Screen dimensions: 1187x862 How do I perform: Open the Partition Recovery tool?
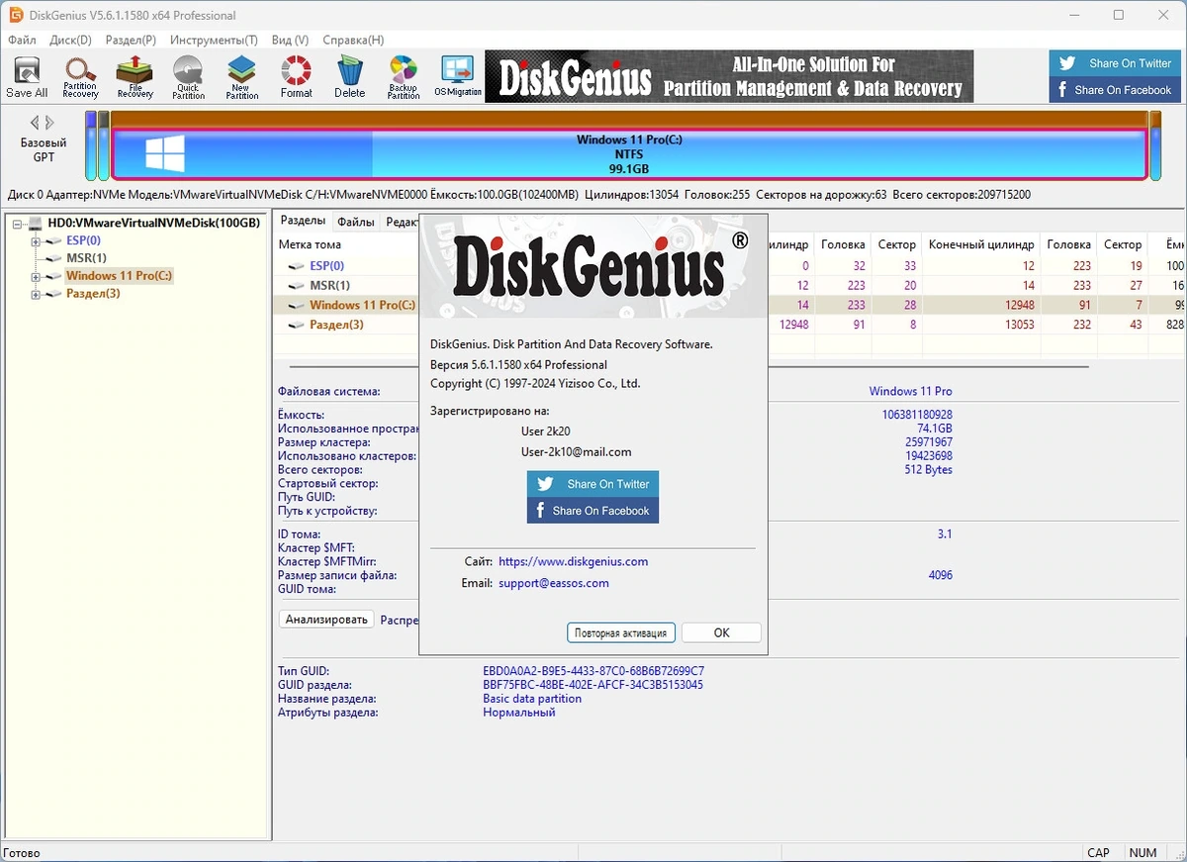[x=80, y=77]
